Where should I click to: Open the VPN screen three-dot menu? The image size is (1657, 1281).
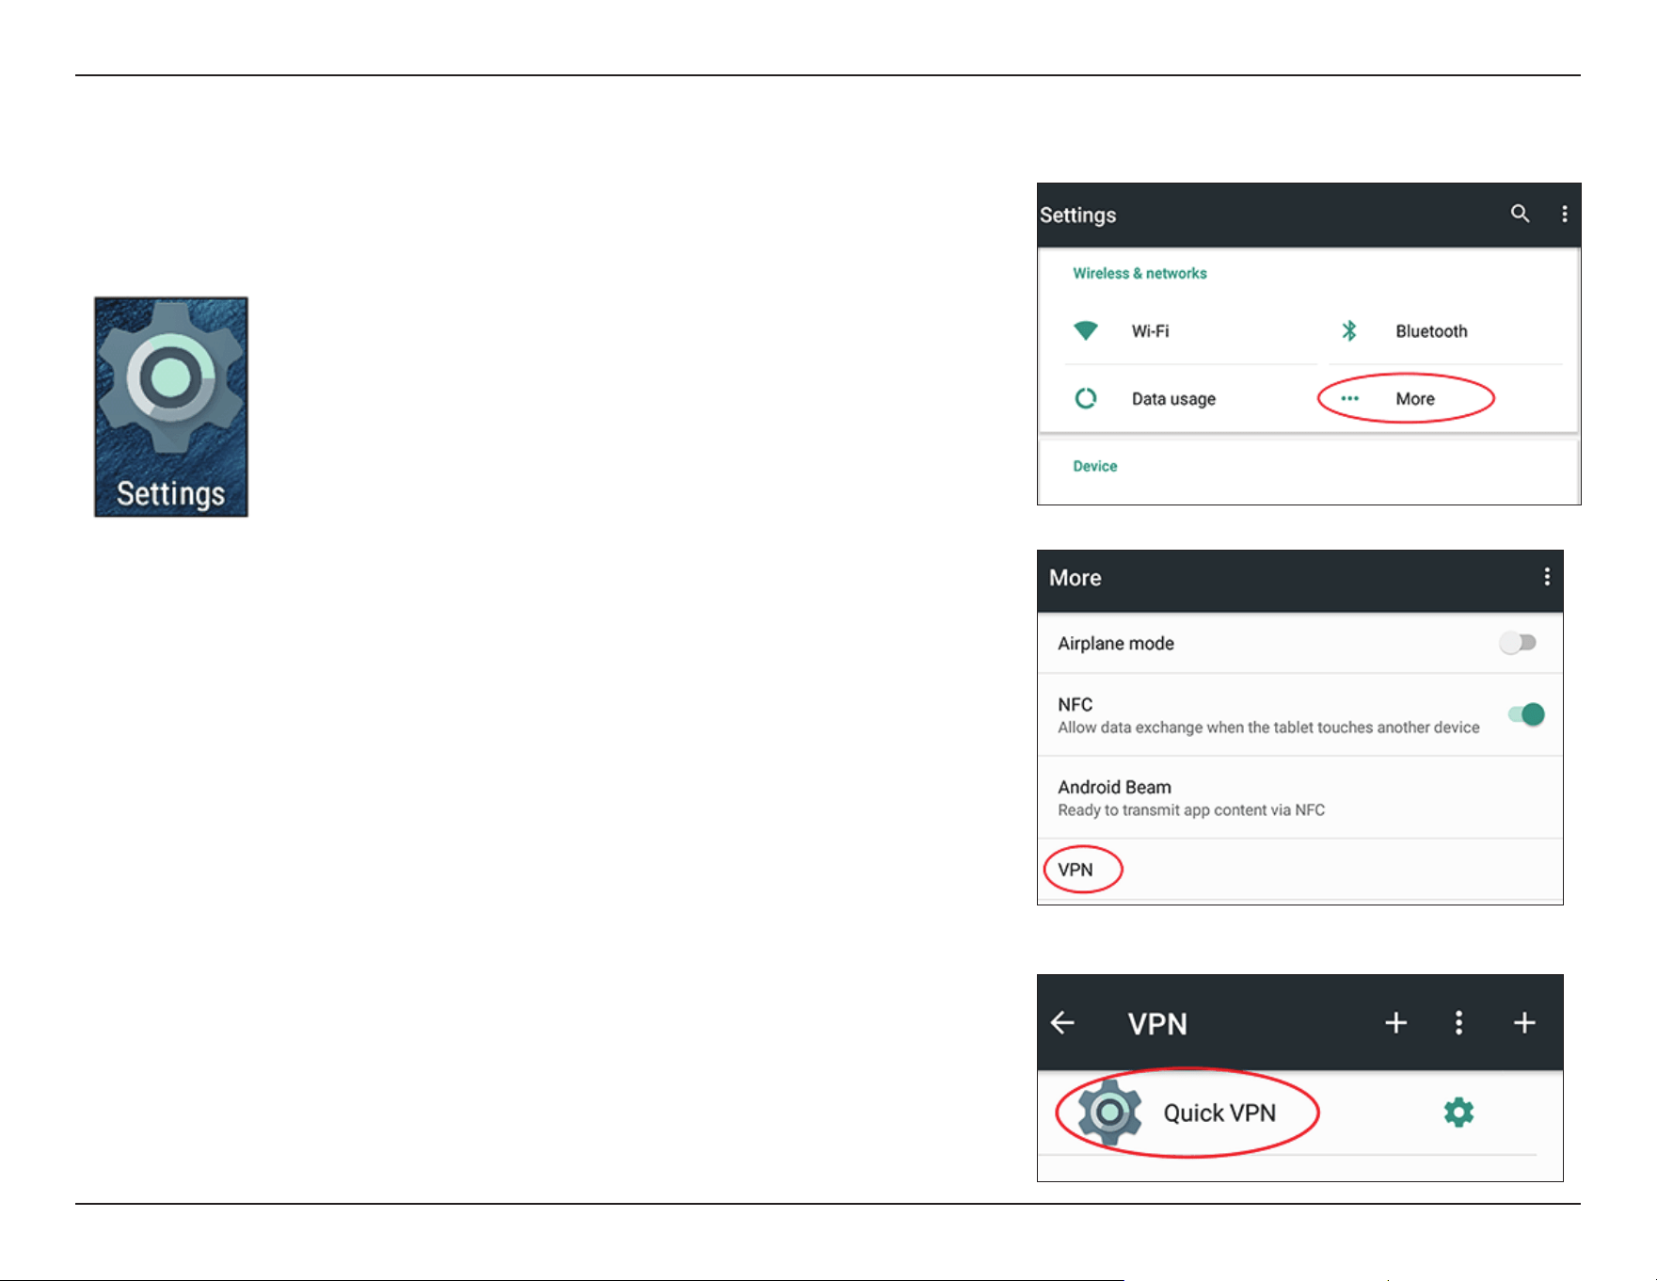[1458, 1023]
